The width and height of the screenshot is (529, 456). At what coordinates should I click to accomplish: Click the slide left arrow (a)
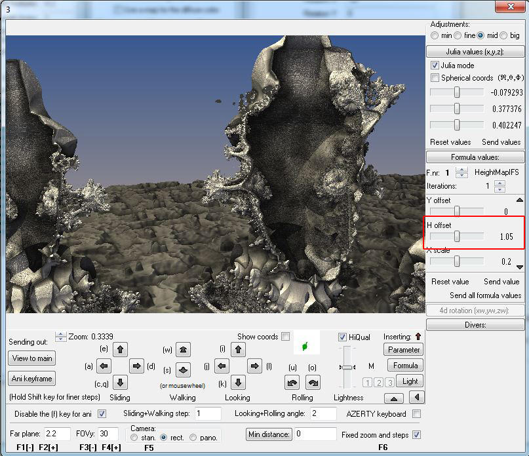click(104, 366)
